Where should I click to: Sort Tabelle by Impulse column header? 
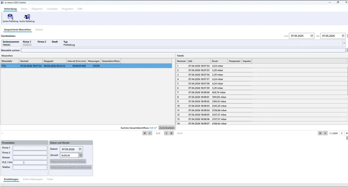(x=247, y=61)
